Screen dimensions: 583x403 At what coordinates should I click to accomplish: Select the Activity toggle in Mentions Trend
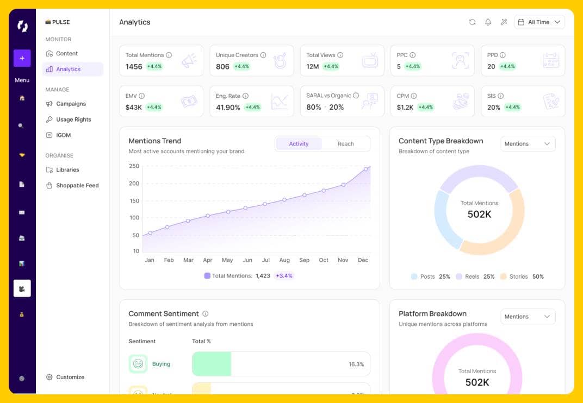[x=299, y=144]
